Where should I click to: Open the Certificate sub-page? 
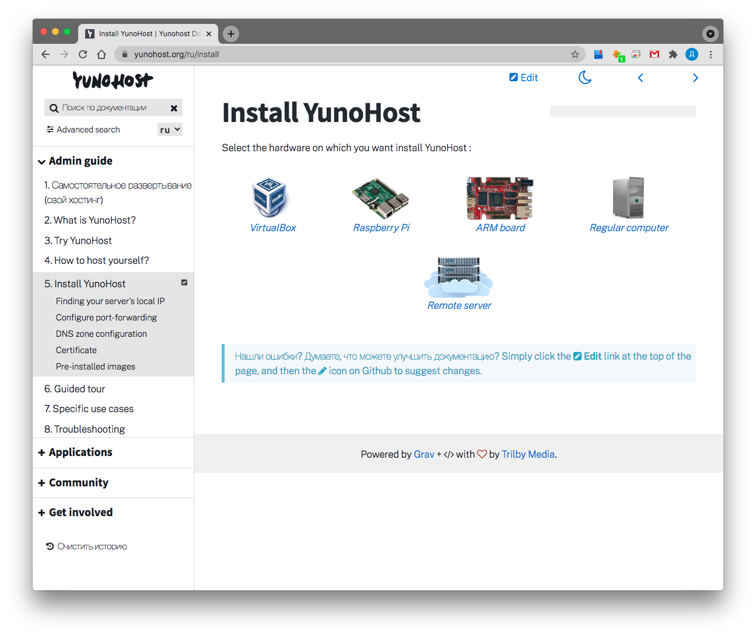coord(76,350)
